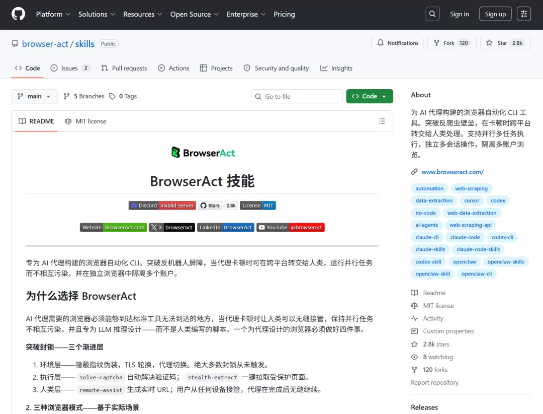
Task: Open the browser-act owner link
Action: 45,44
